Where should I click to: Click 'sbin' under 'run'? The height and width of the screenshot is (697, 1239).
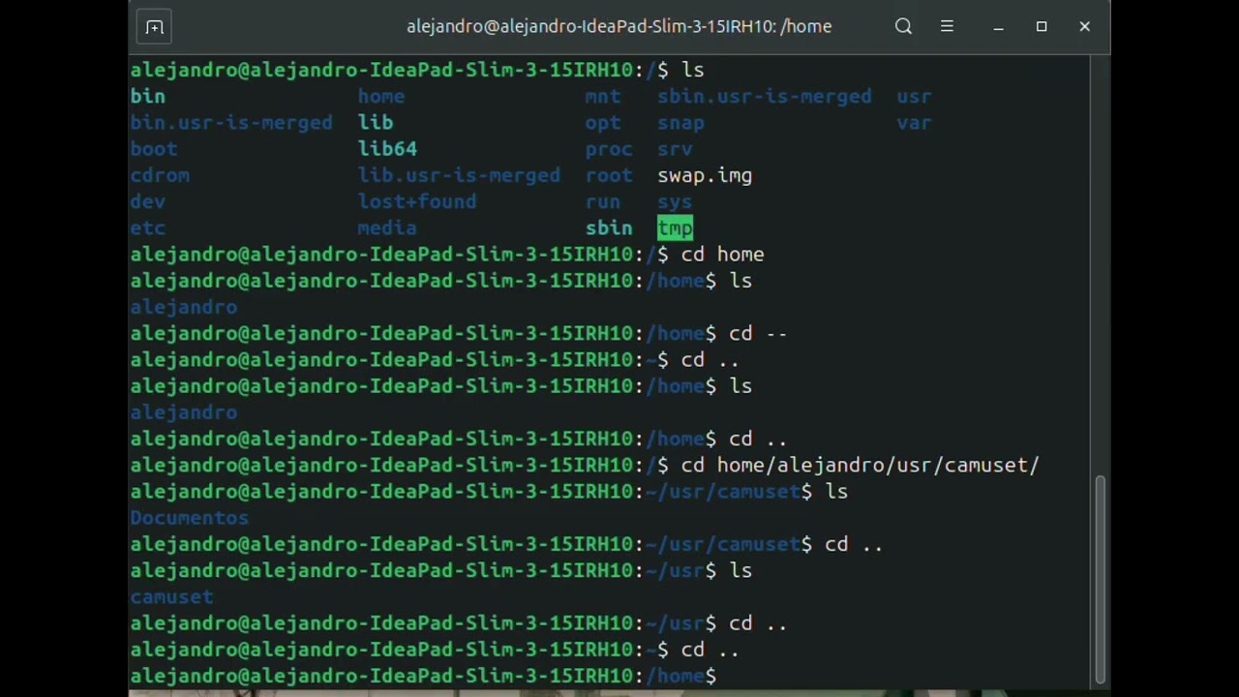point(609,227)
